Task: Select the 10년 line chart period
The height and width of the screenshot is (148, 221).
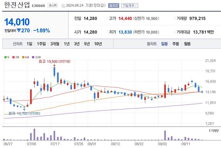Action: pyautogui.click(x=98, y=44)
